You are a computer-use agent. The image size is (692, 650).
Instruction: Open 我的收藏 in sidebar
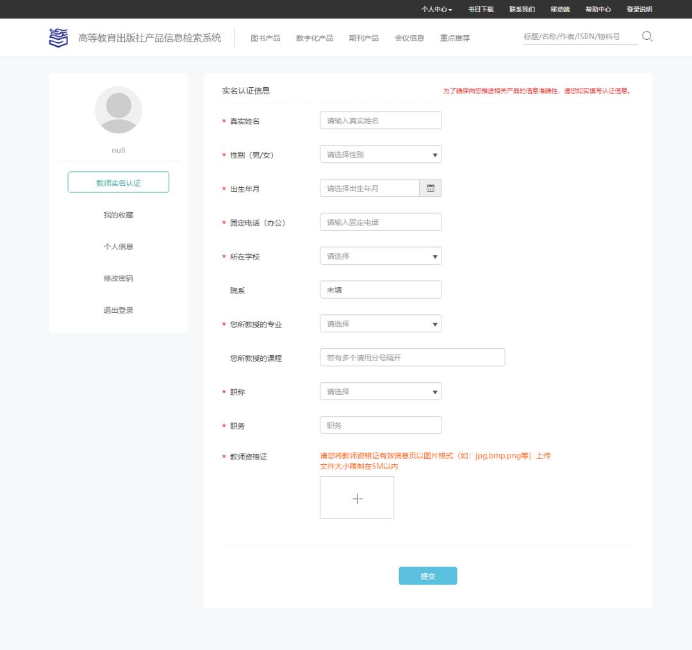(119, 215)
